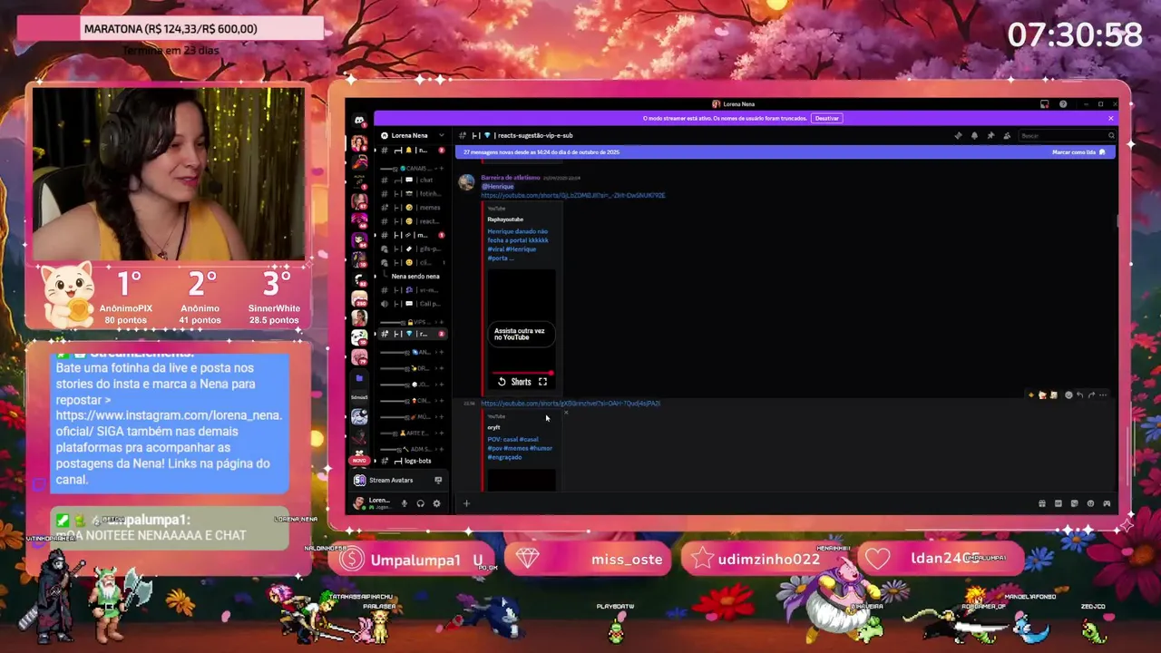Open the apps gamepad icon in message bar
Image resolution: width=1161 pixels, height=653 pixels.
point(1107,503)
